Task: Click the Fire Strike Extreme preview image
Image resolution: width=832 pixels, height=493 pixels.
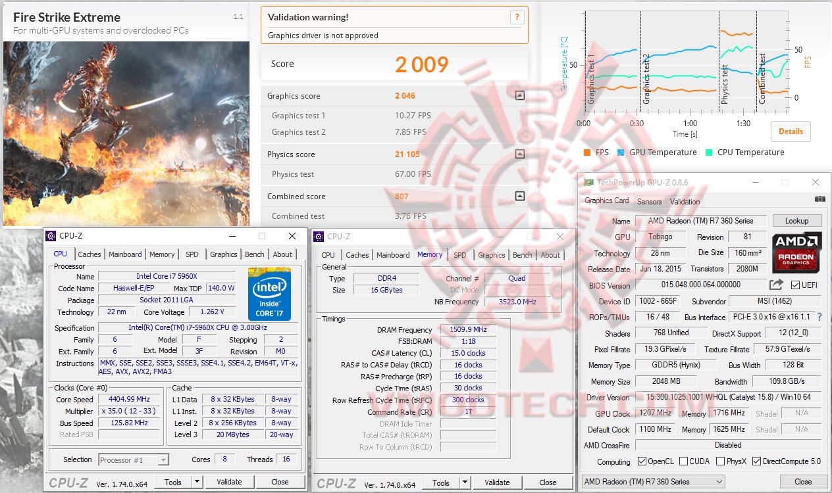Action: point(126,134)
